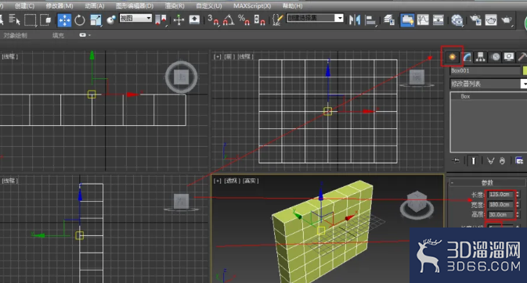Open the MAXScript(X) menu

coord(252,5)
